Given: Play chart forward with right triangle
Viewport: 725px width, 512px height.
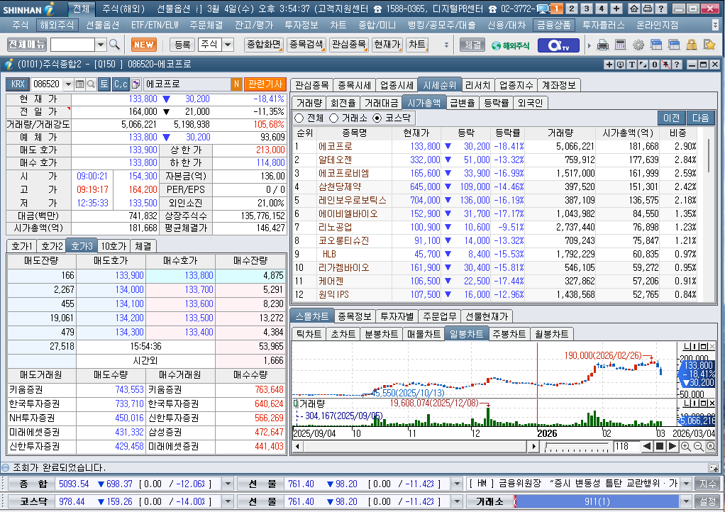Looking at the screenshot, I should point(673,446).
